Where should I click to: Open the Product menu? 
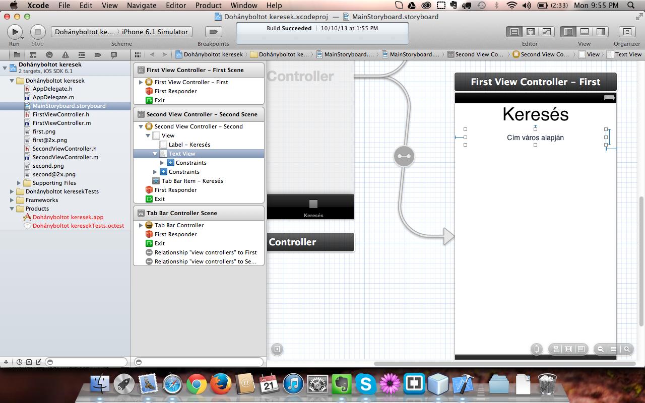(208, 6)
